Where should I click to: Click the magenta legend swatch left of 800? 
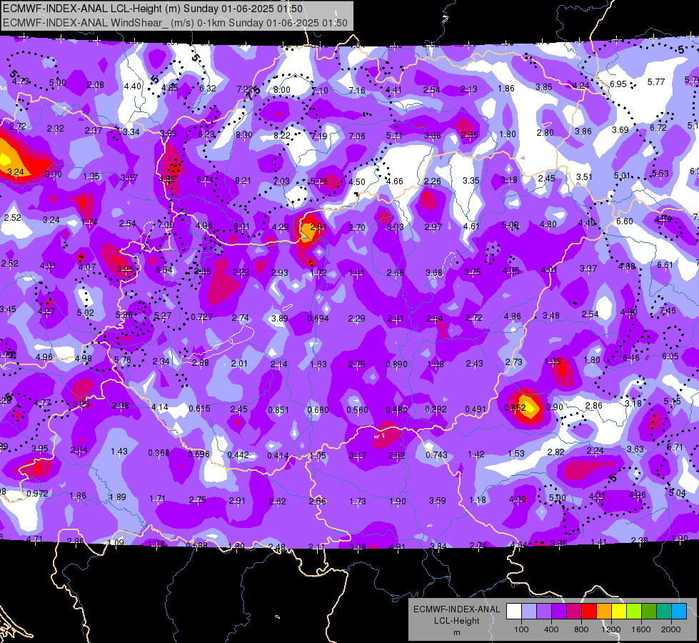tap(574, 612)
